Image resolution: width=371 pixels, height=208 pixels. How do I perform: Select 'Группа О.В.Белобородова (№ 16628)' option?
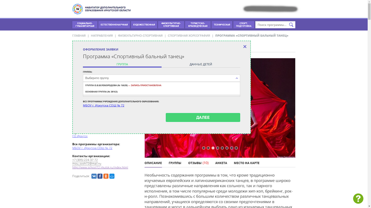click(x=161, y=85)
